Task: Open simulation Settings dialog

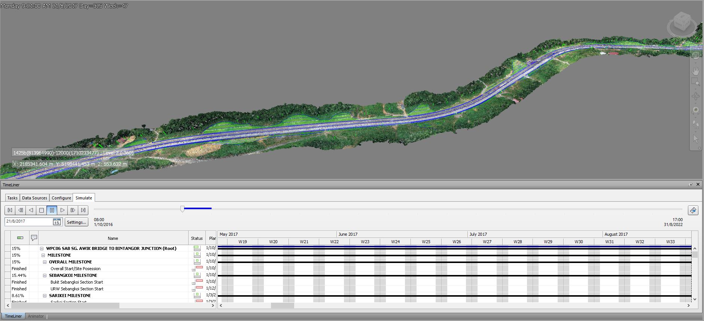Action: (76, 222)
